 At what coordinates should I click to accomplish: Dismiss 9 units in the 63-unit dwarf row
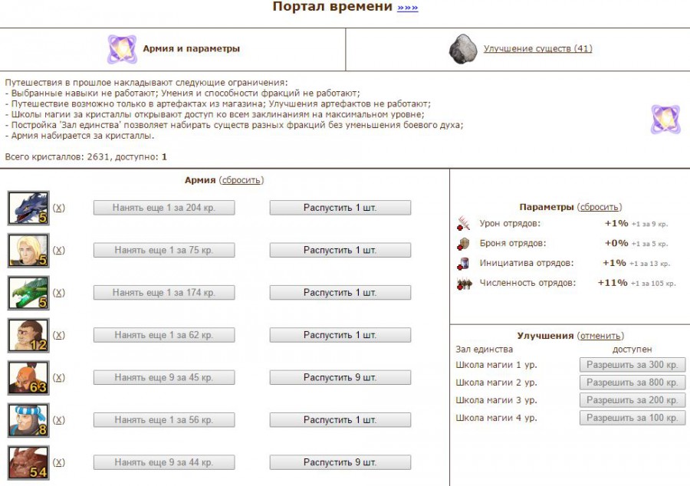click(340, 377)
